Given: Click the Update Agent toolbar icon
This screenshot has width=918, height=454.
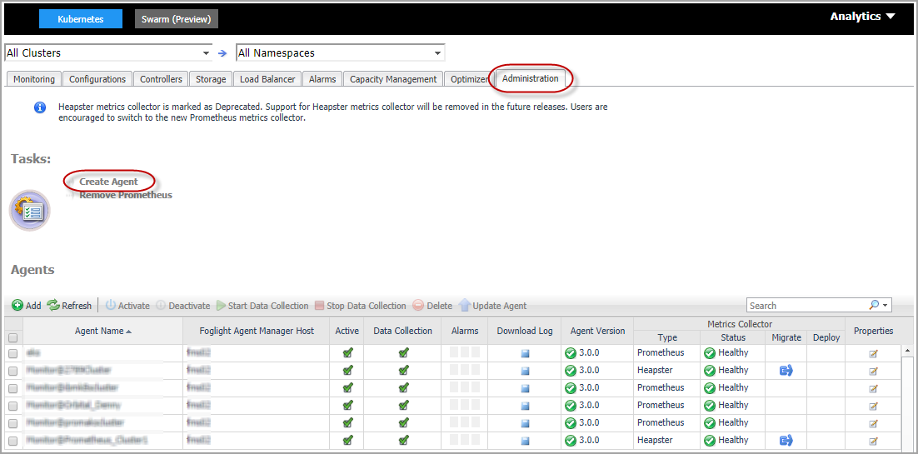Looking at the screenshot, I should tap(465, 306).
